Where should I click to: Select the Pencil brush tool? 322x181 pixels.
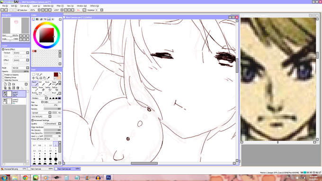(x=35, y=83)
